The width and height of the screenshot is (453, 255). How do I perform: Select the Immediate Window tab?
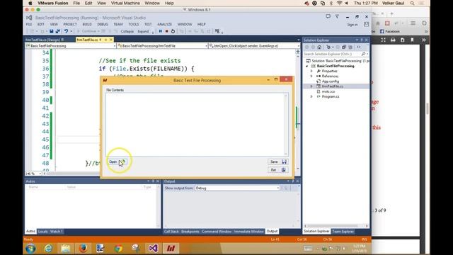pyautogui.click(x=248, y=232)
